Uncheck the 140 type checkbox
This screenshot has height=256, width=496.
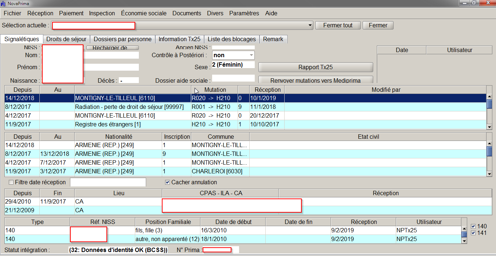(x=473, y=226)
